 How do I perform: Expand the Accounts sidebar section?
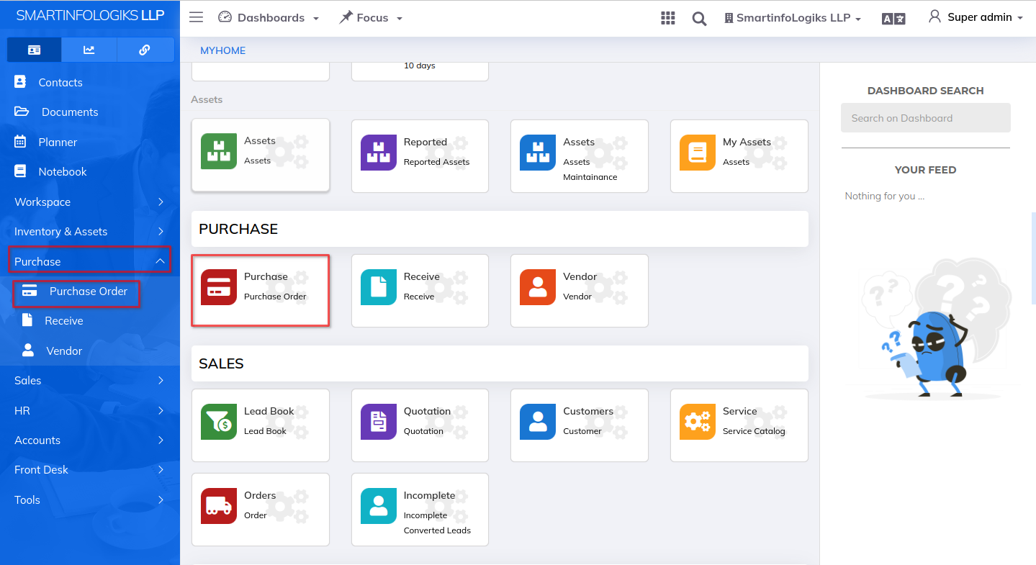[90, 440]
